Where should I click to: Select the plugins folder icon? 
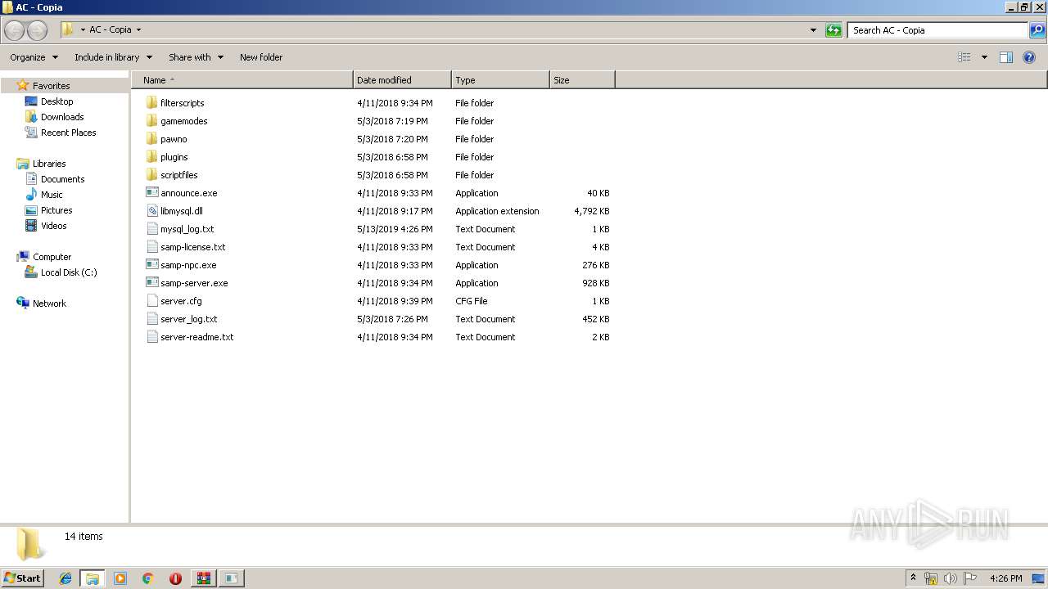pyautogui.click(x=151, y=157)
